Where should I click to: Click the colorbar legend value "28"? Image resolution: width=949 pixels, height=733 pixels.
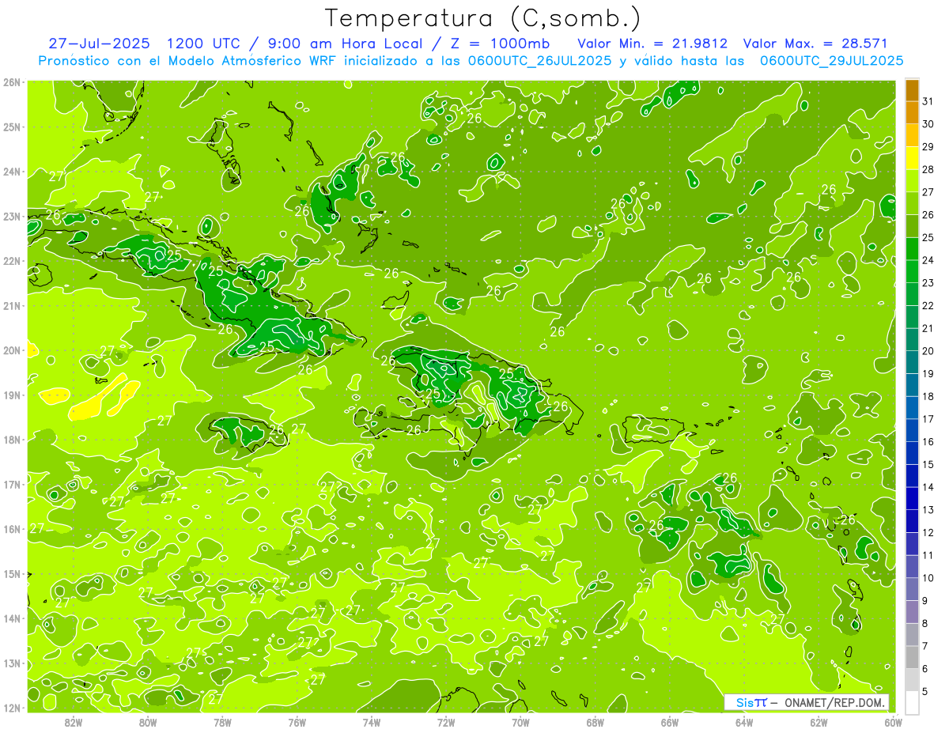[928, 169]
